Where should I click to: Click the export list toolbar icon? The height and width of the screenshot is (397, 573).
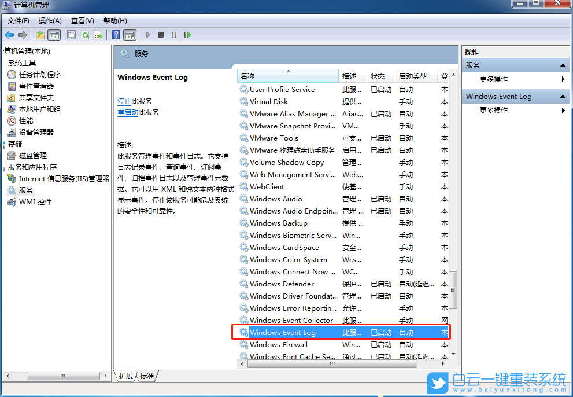point(98,35)
